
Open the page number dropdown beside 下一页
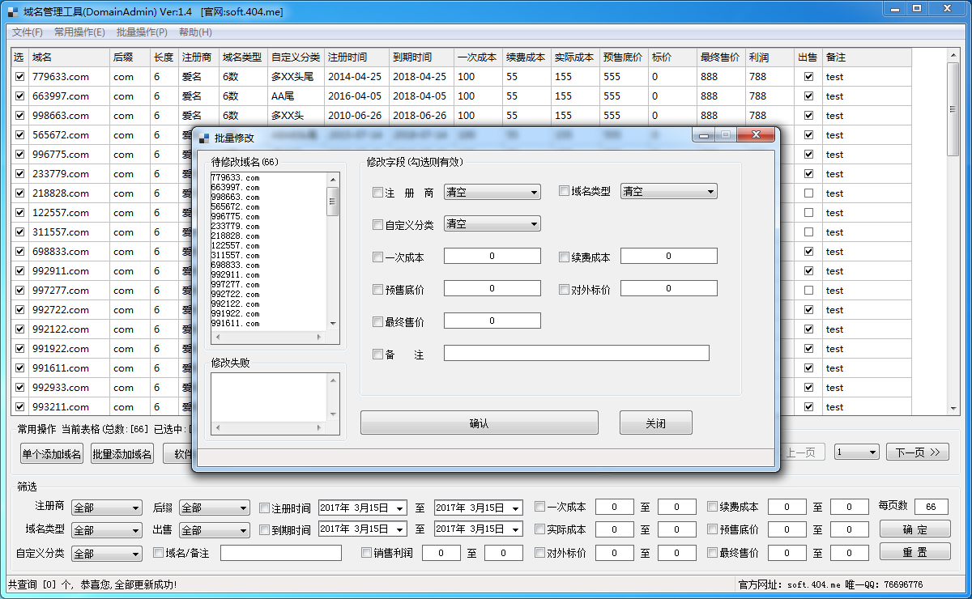coord(857,452)
